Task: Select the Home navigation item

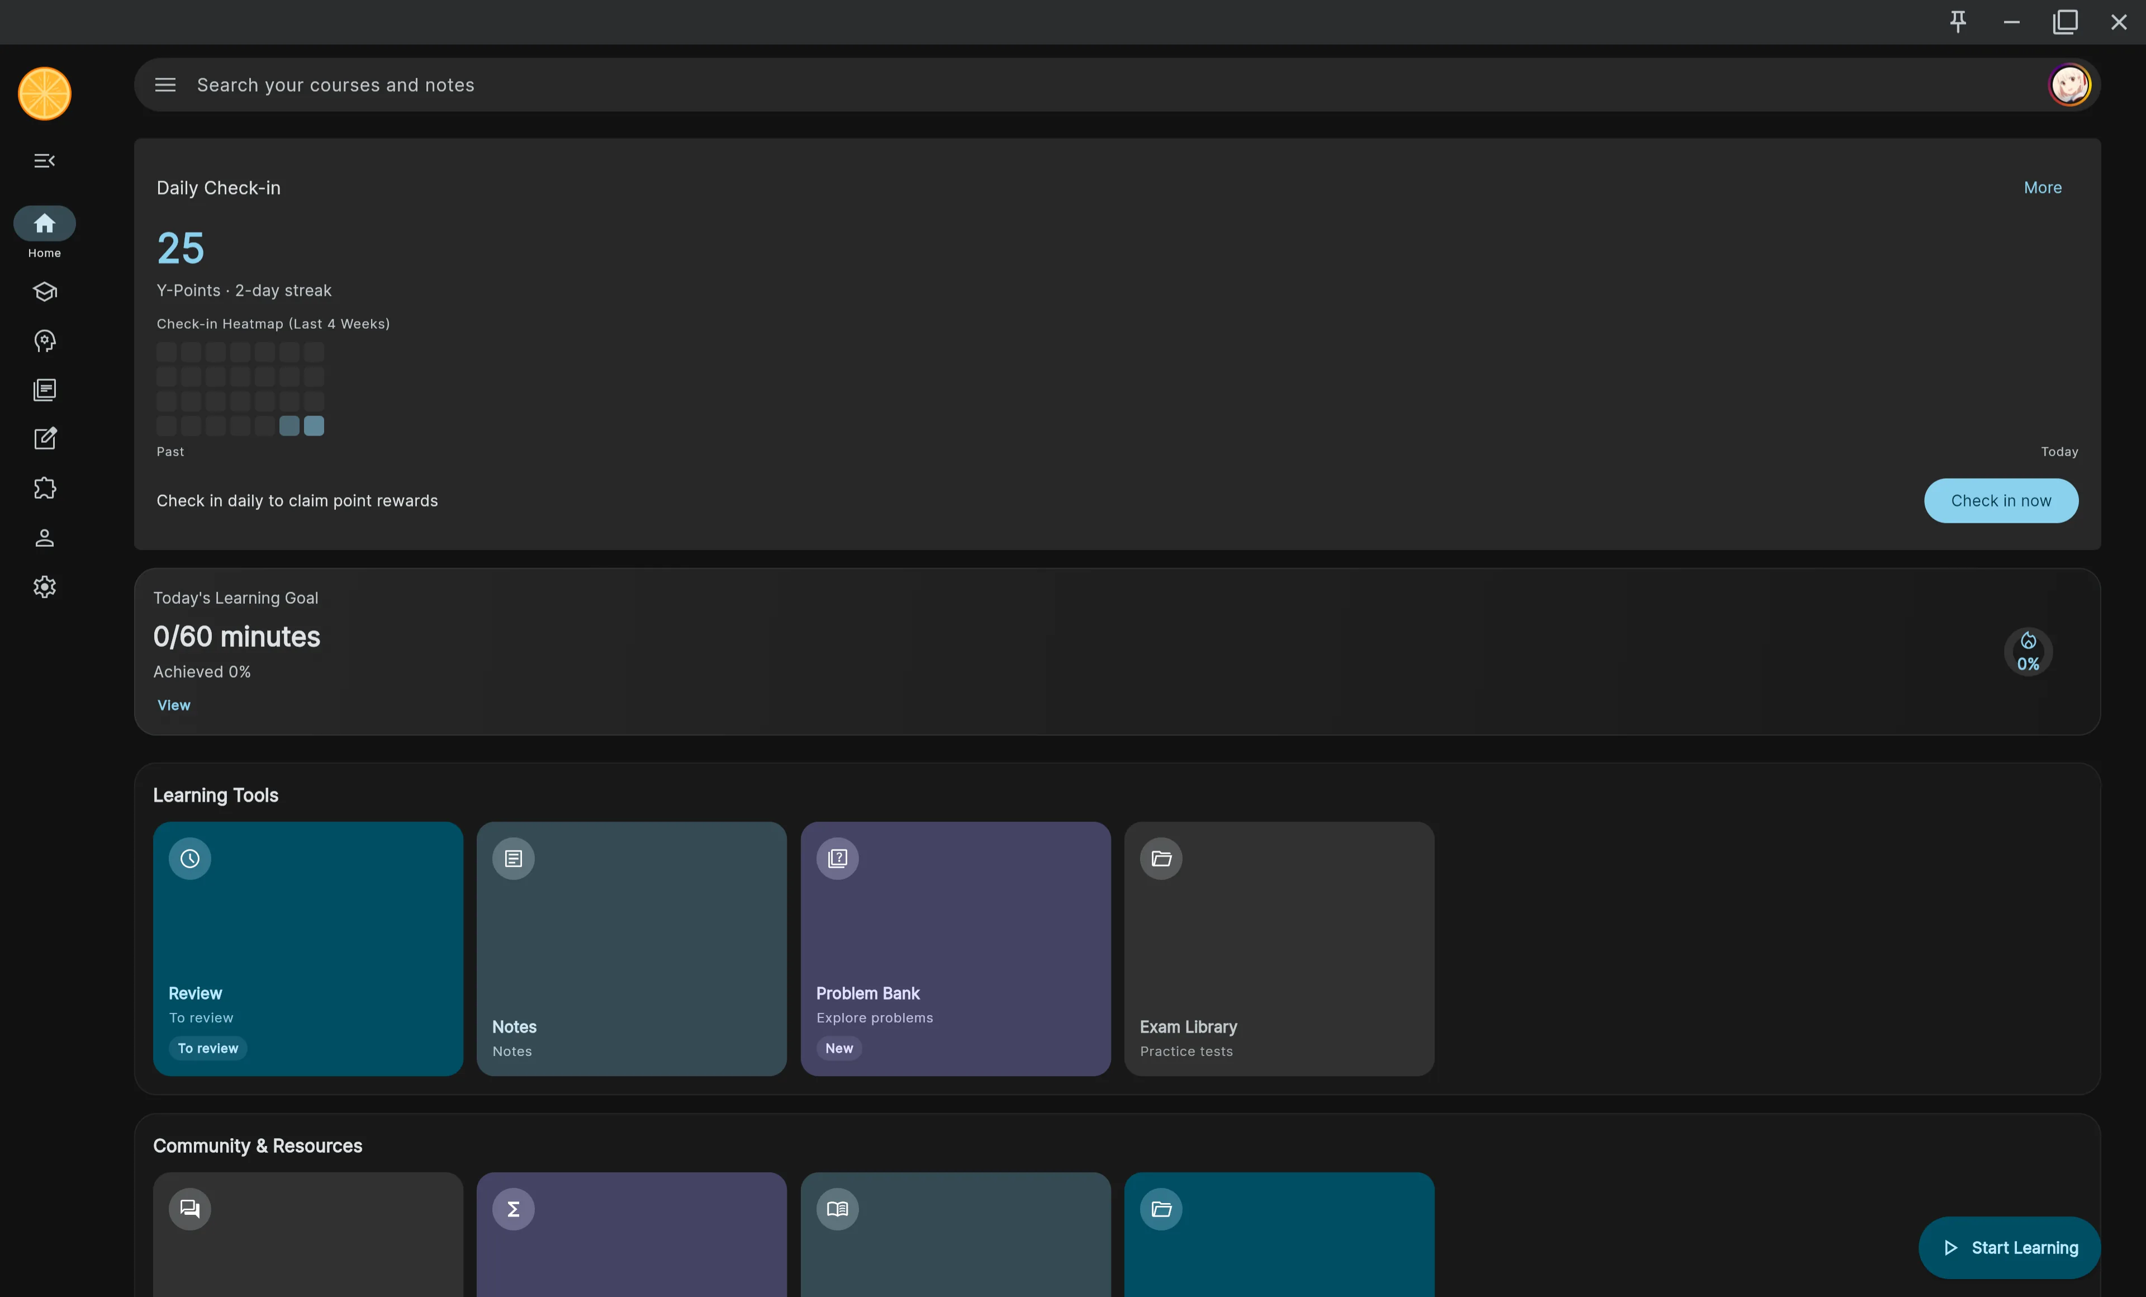Action: click(44, 231)
